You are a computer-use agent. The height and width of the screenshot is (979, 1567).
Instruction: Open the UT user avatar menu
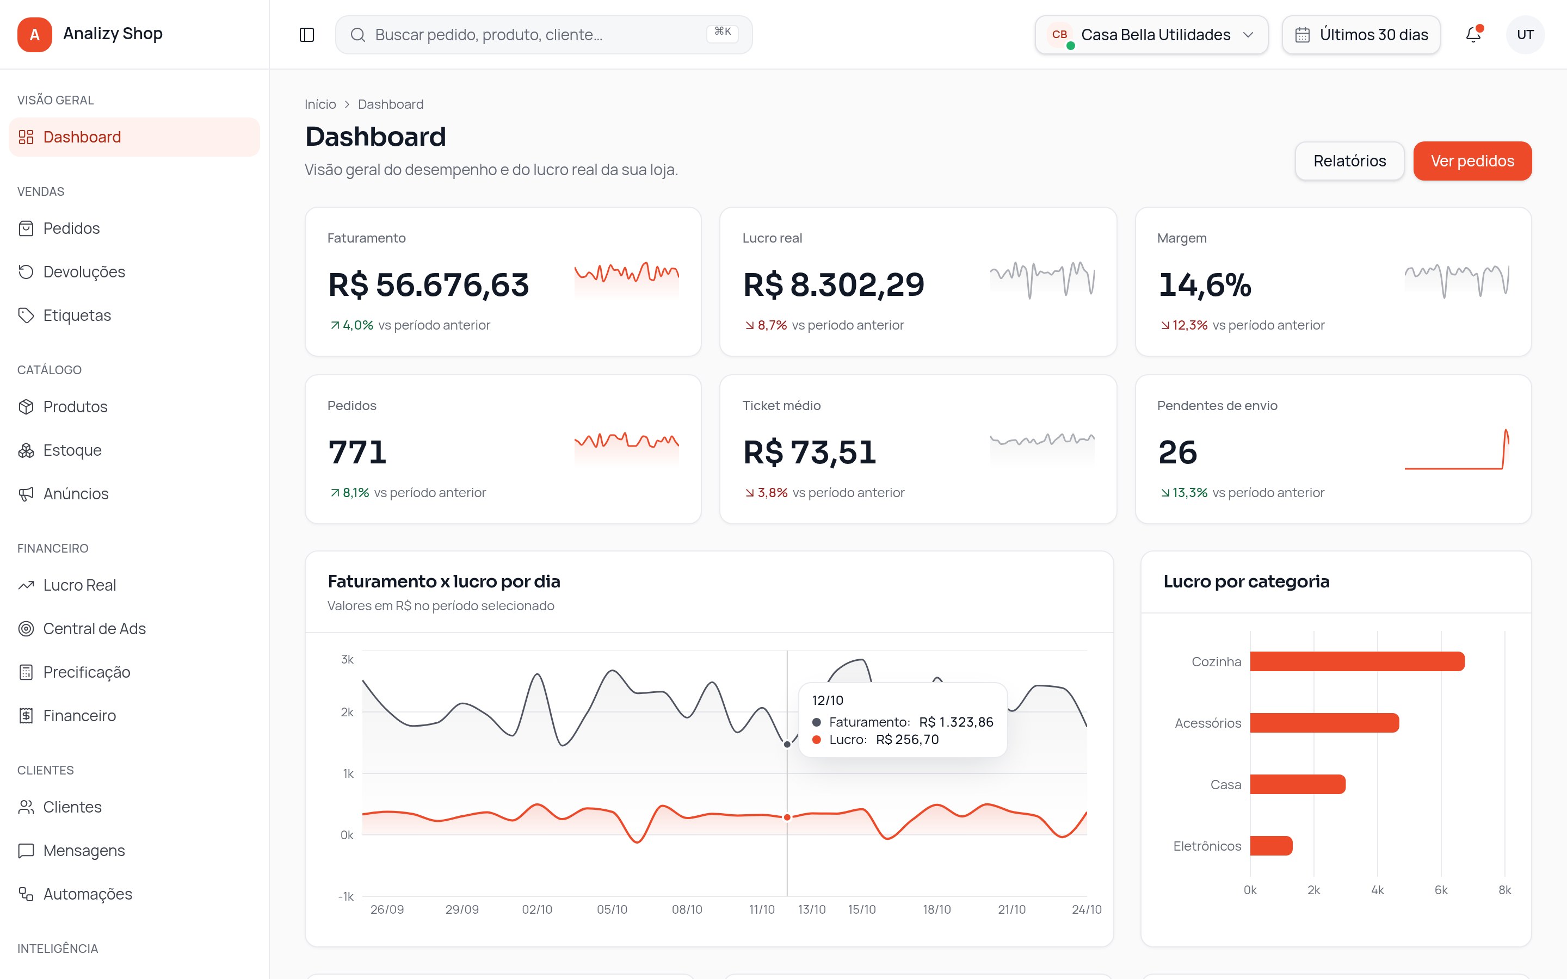click(1525, 35)
